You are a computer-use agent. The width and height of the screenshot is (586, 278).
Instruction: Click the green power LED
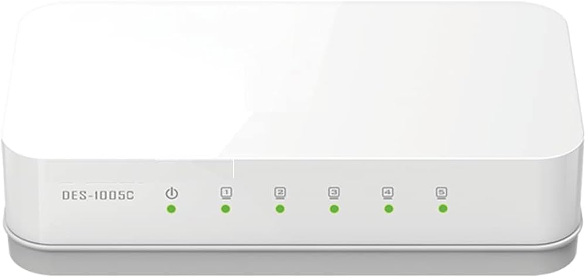[x=172, y=209]
